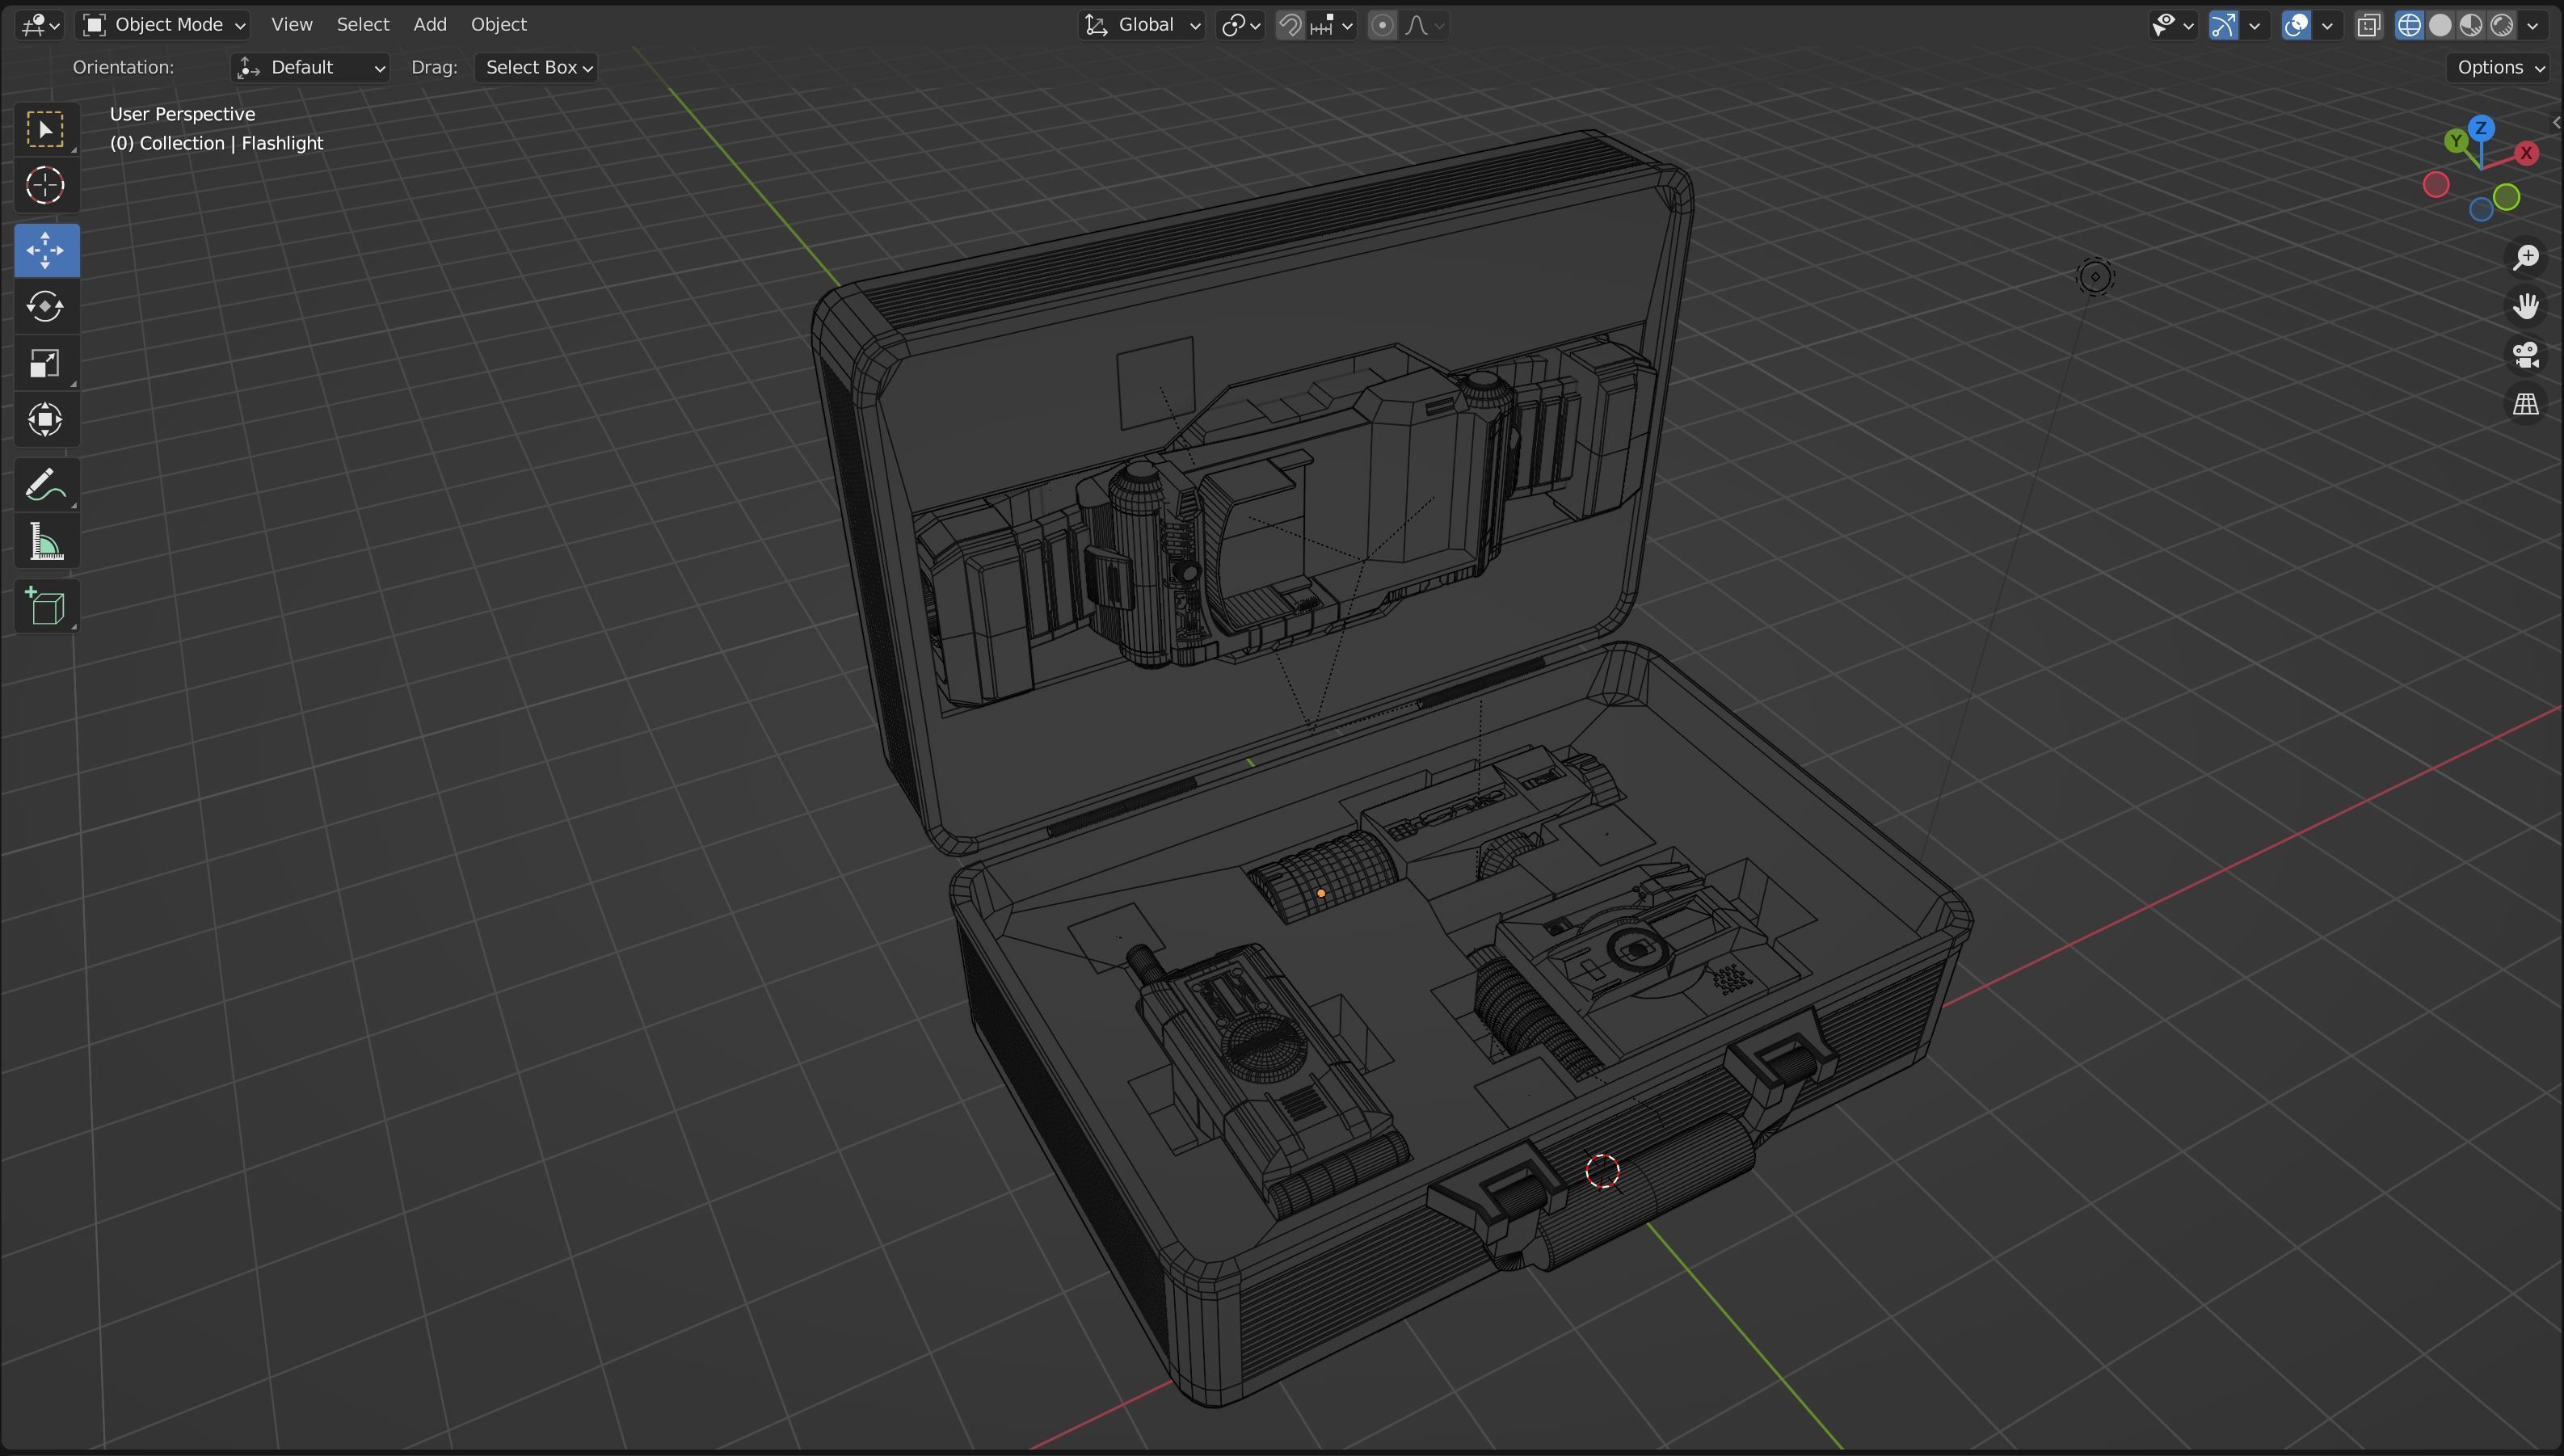Click the light object in the viewport
2564x1456 pixels.
tap(2095, 277)
